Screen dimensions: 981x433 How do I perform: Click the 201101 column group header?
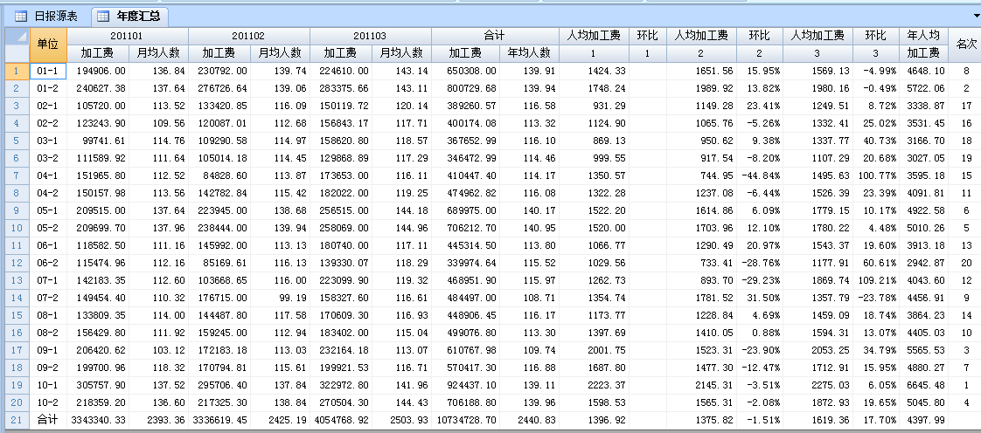127,36
